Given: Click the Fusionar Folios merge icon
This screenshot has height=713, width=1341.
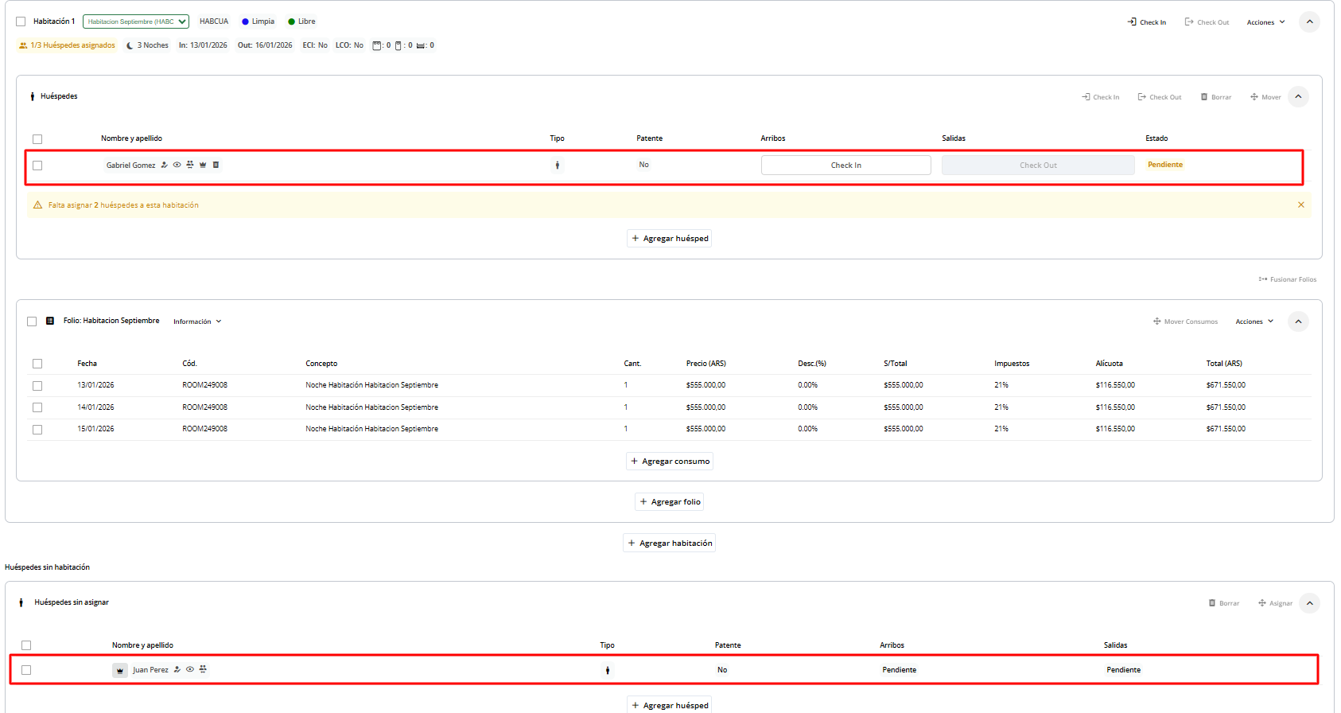Looking at the screenshot, I should tap(1262, 279).
